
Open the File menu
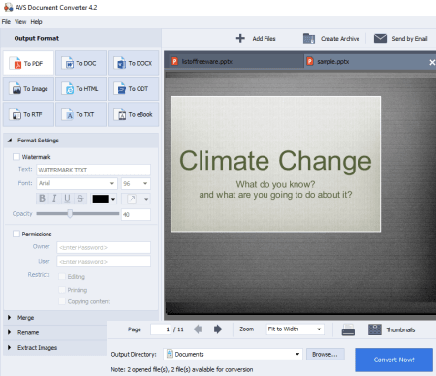[6, 22]
